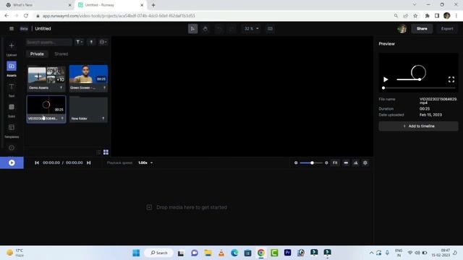Open the hamburger menu beside Beta
463x260 pixels.
point(12,29)
